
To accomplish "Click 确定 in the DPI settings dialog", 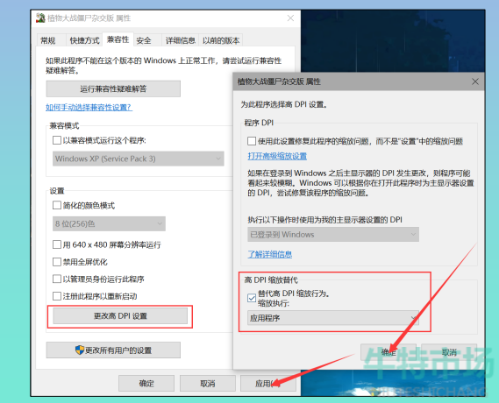I will pos(389,352).
